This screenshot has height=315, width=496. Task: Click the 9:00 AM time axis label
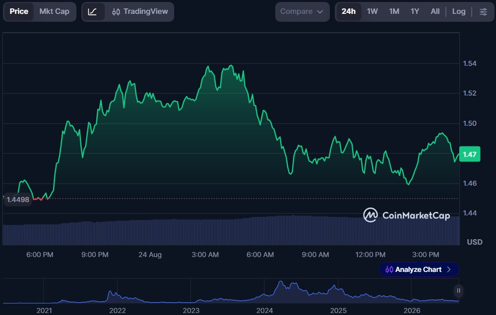[x=315, y=255]
